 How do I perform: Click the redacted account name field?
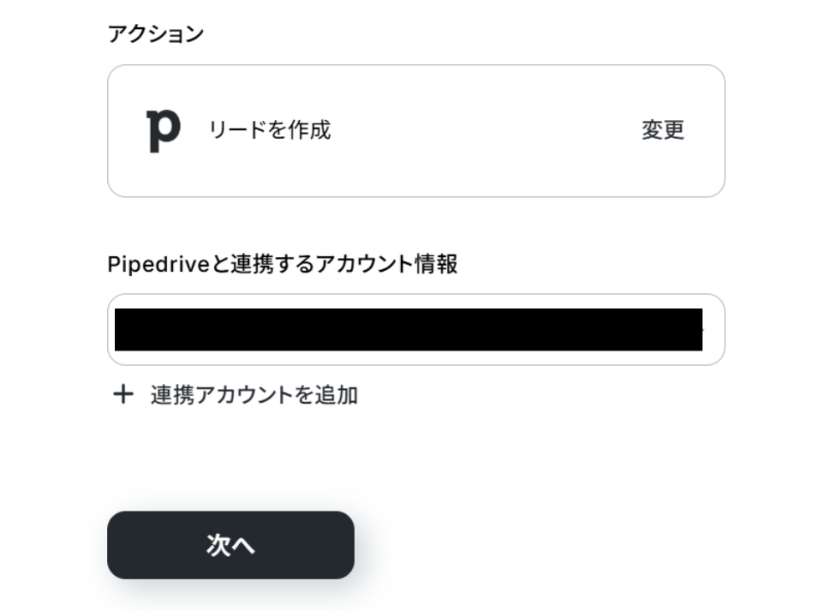[408, 330]
